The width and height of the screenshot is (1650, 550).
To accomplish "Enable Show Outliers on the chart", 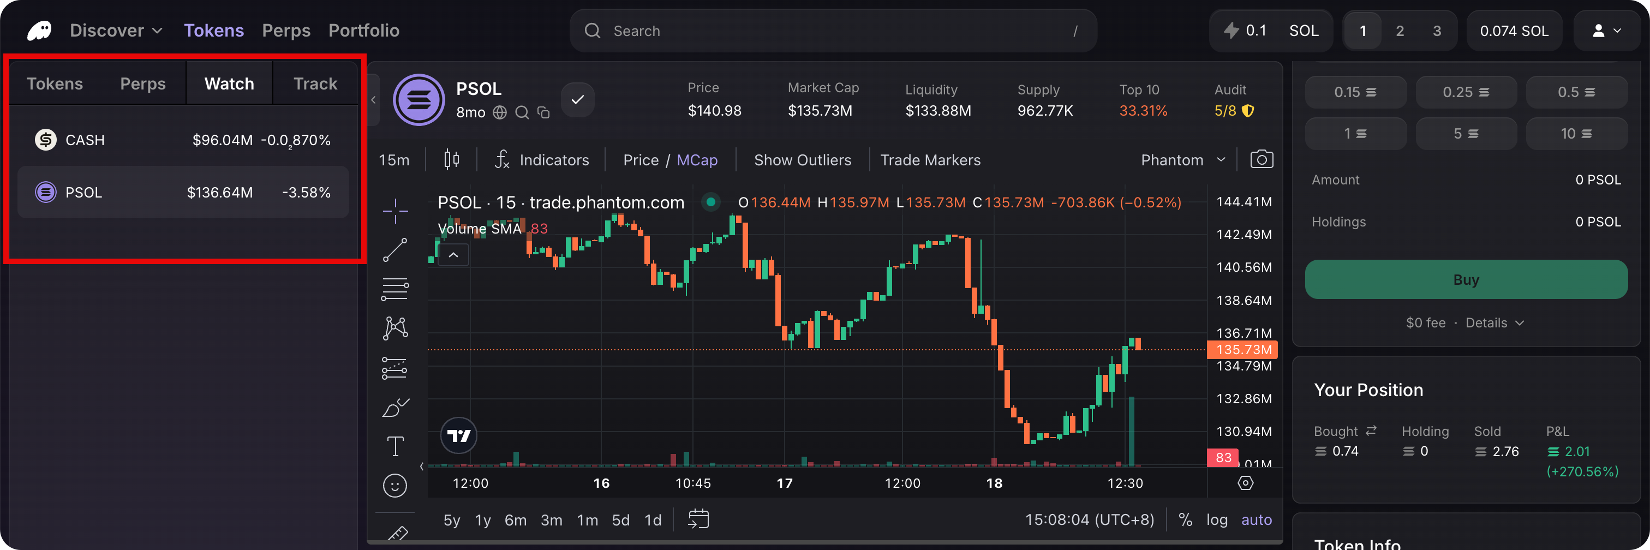I will tap(803, 159).
